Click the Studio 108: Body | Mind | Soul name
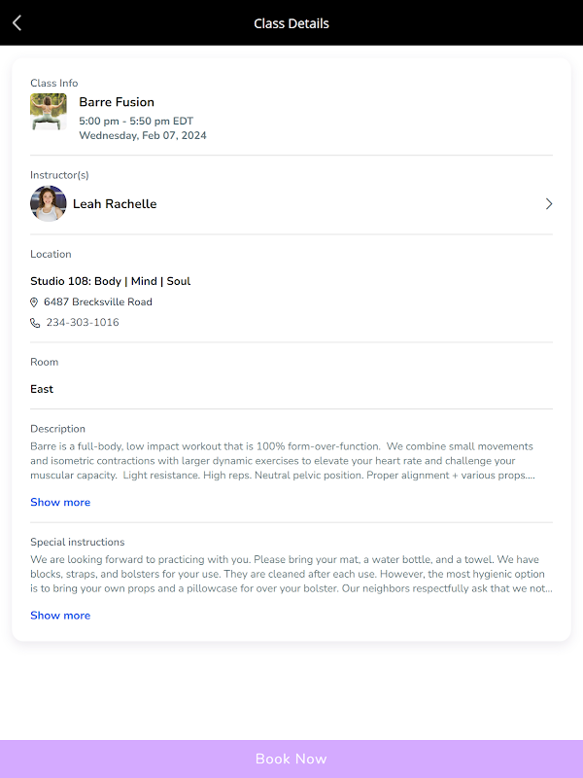The height and width of the screenshot is (778, 583). [110, 281]
